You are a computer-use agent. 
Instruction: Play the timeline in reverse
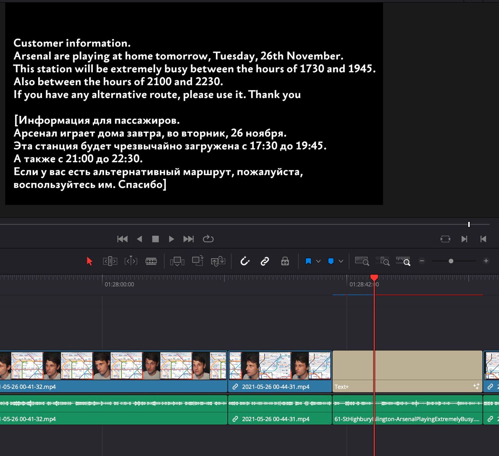[140, 239]
